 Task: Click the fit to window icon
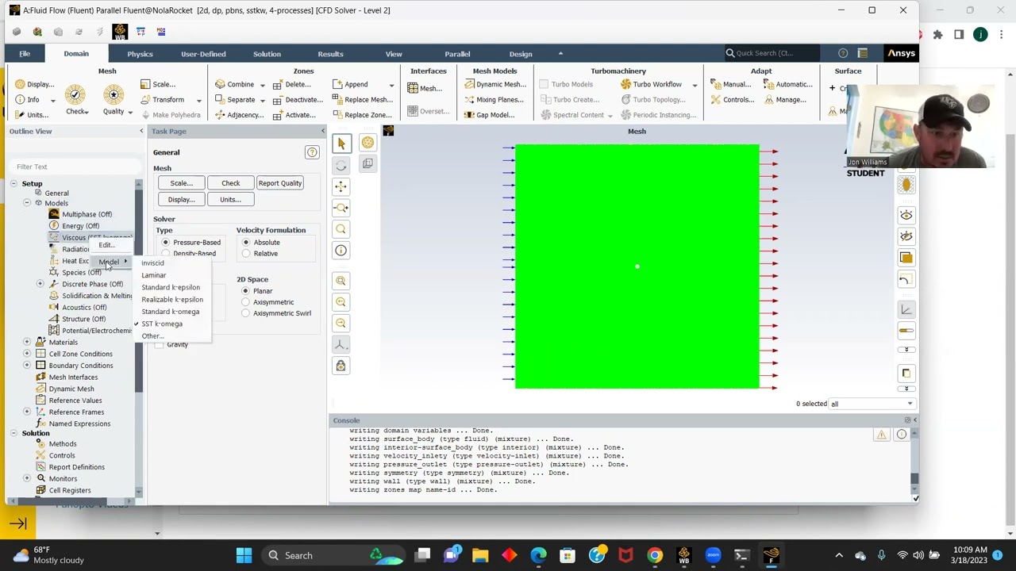tap(341, 281)
